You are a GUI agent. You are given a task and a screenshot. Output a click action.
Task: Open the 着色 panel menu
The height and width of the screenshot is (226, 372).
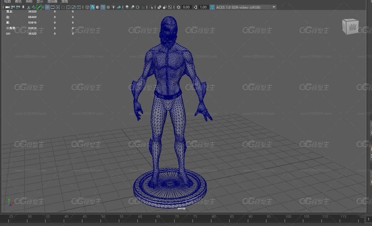(18, 1)
